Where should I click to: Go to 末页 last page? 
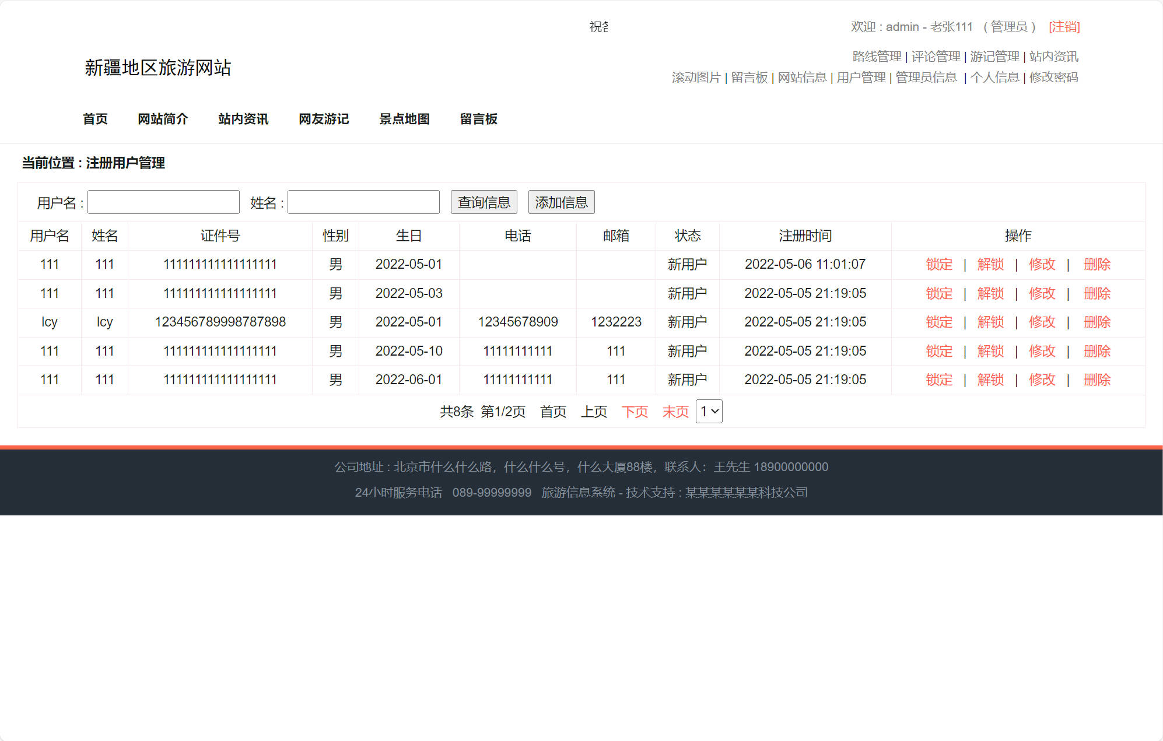tap(675, 411)
